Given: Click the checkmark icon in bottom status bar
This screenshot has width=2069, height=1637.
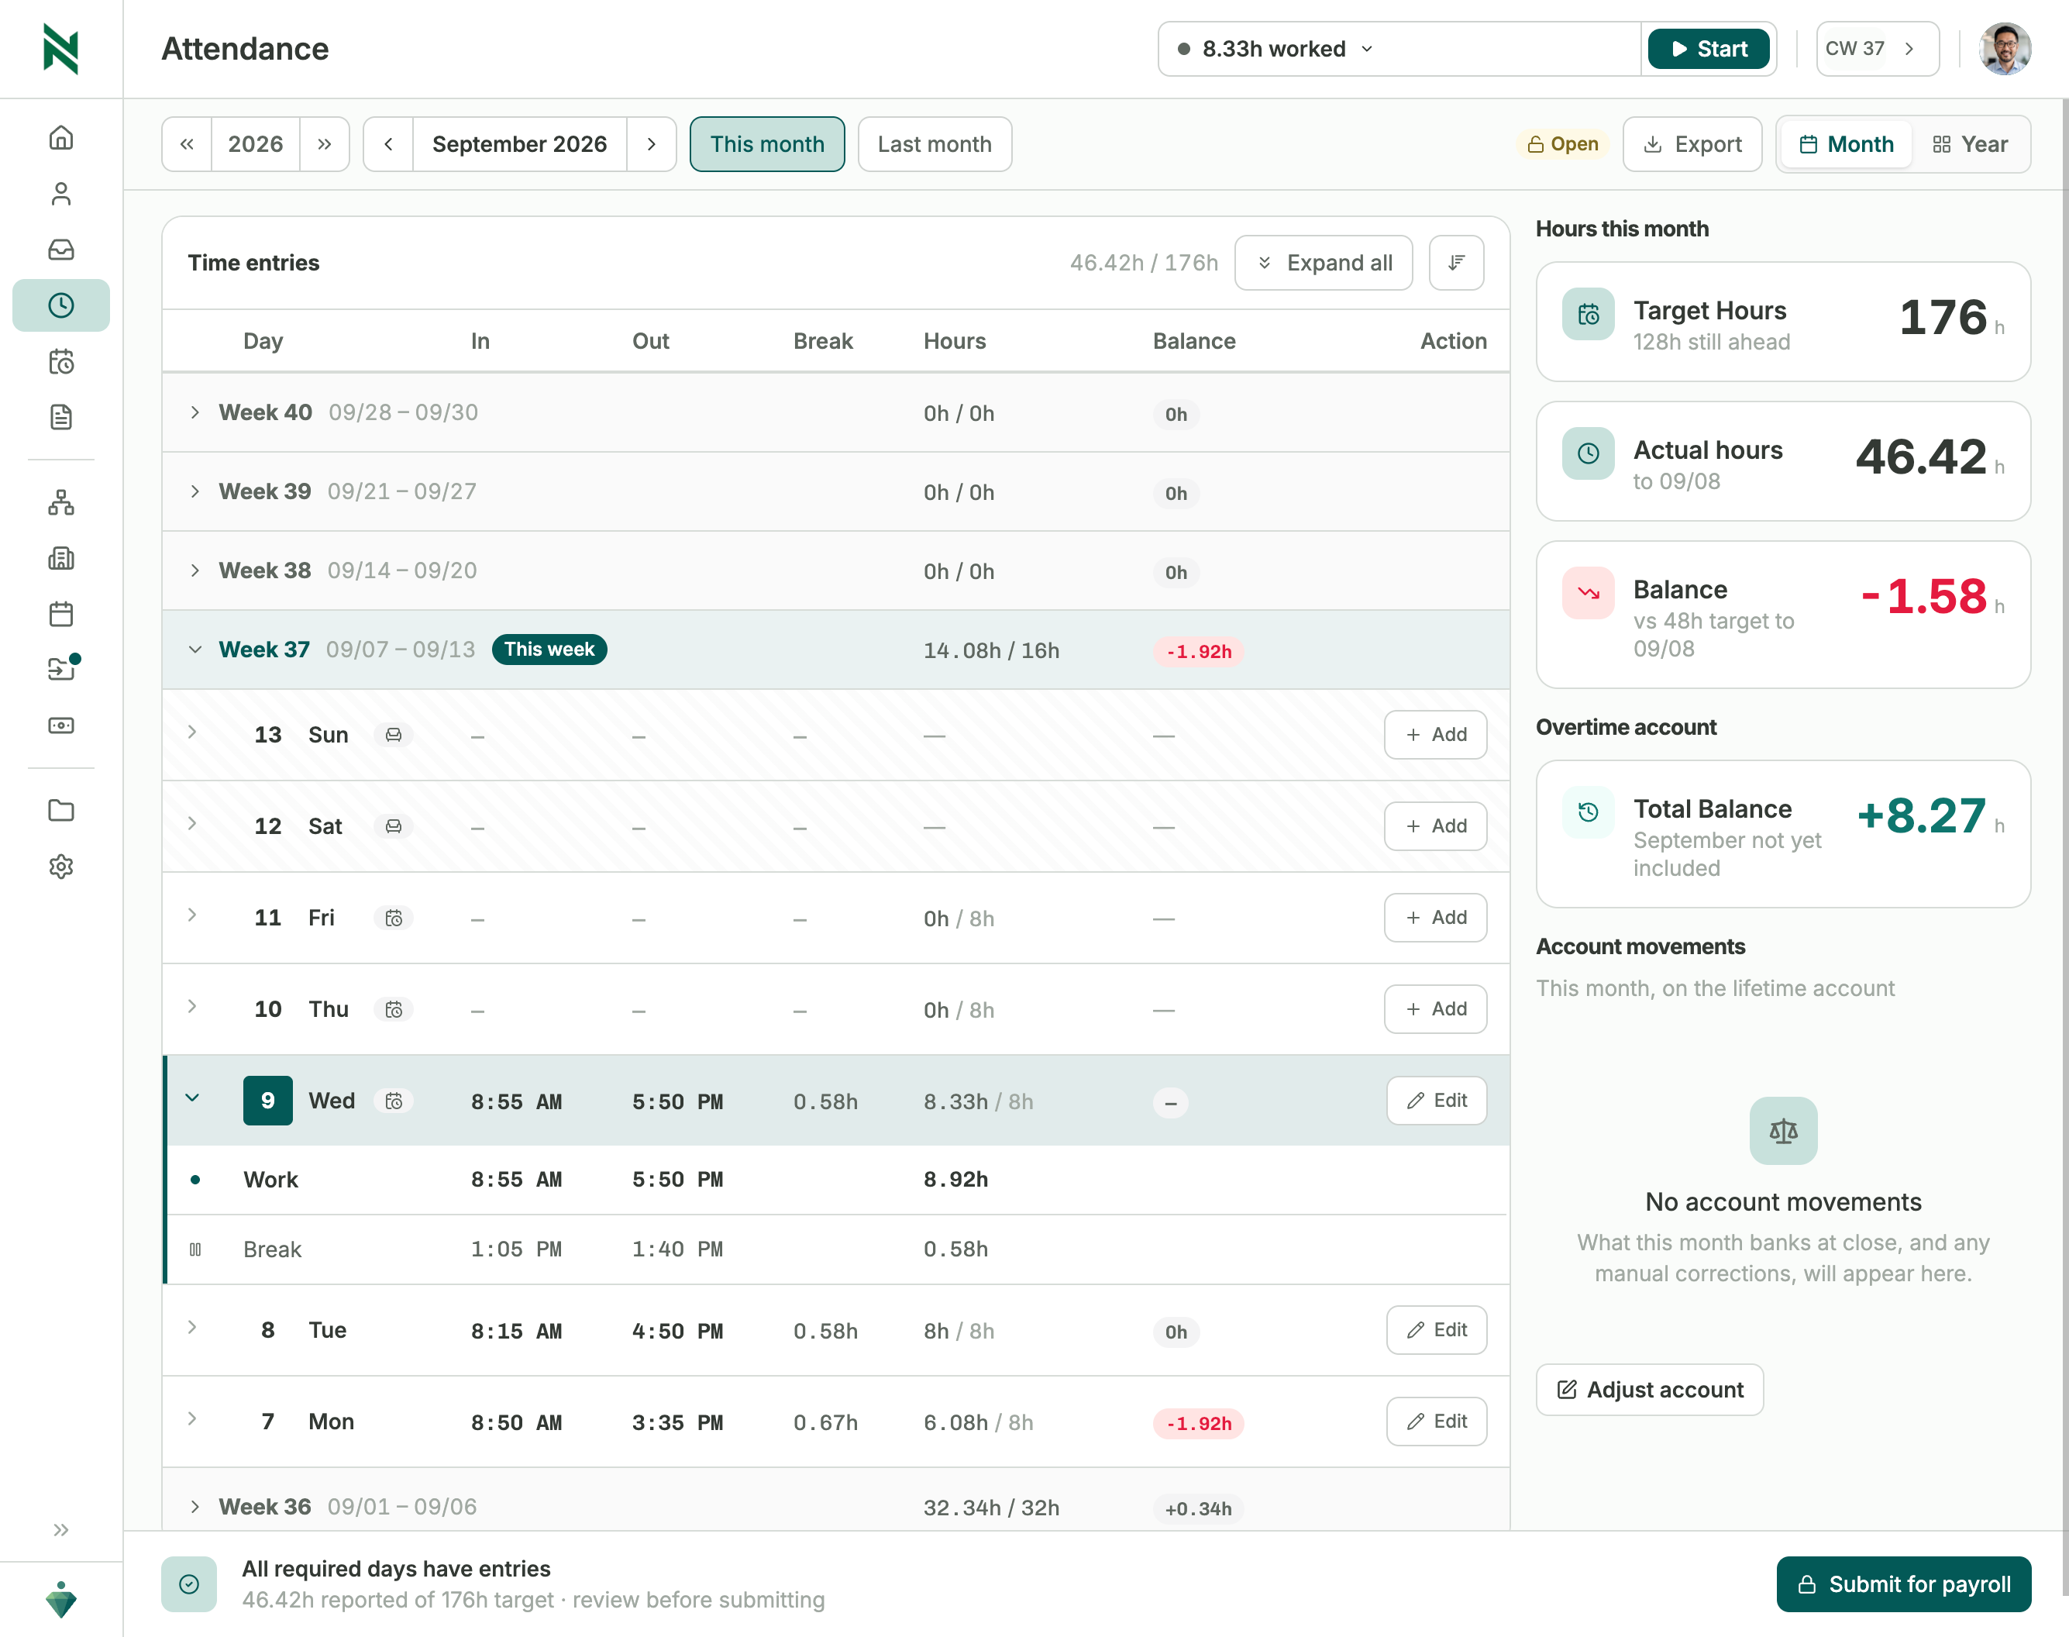Looking at the screenshot, I should coord(189,1584).
